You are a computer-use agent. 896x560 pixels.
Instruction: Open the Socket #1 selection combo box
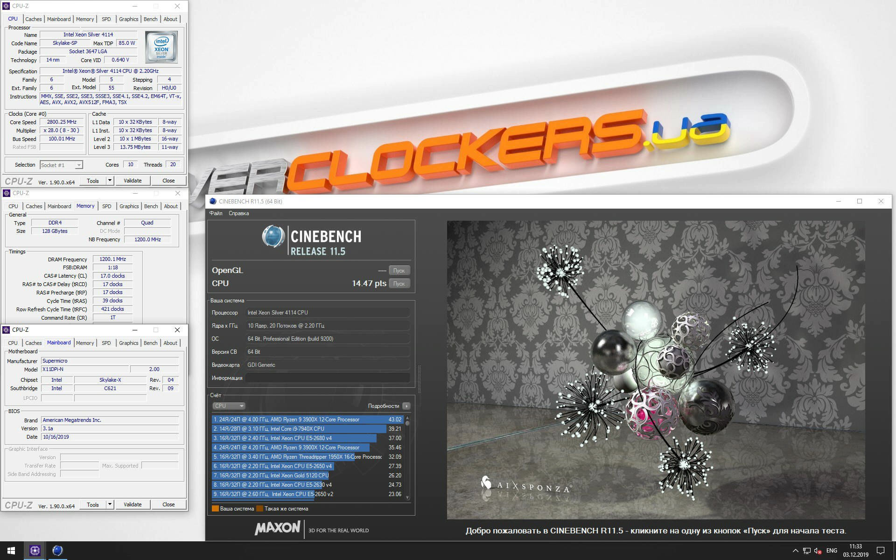[61, 165]
